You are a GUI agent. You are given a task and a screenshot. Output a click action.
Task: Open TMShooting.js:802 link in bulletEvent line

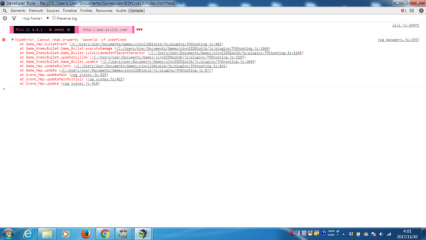[146, 44]
